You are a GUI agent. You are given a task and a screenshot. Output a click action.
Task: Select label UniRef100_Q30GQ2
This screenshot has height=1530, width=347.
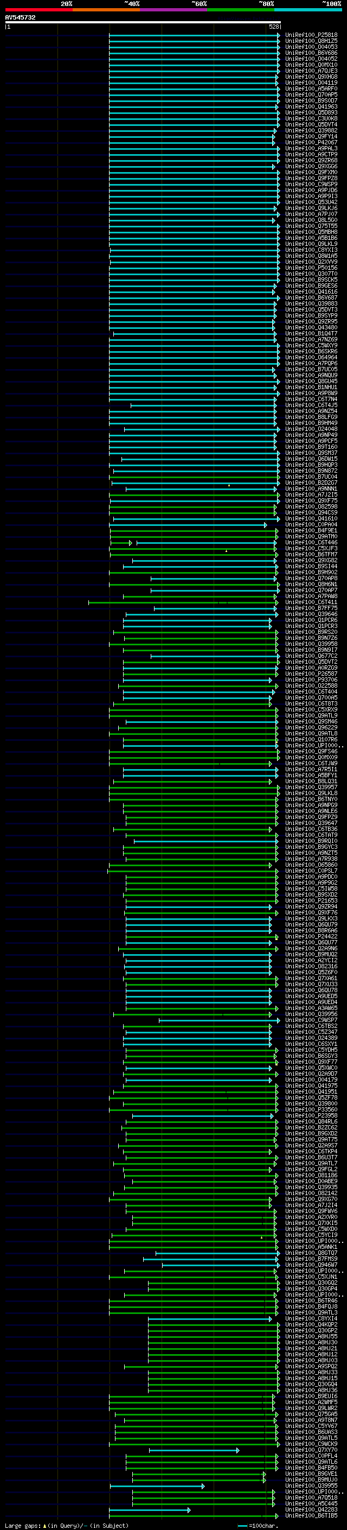[x=311, y=1283]
